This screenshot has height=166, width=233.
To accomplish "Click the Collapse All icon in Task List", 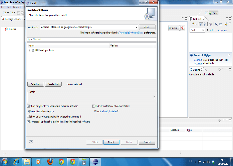I will pyautogui.click(x=220, y=24).
